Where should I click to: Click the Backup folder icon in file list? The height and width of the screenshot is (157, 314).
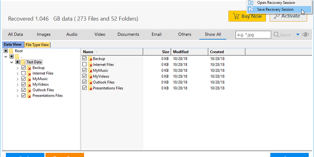[x=90, y=59]
